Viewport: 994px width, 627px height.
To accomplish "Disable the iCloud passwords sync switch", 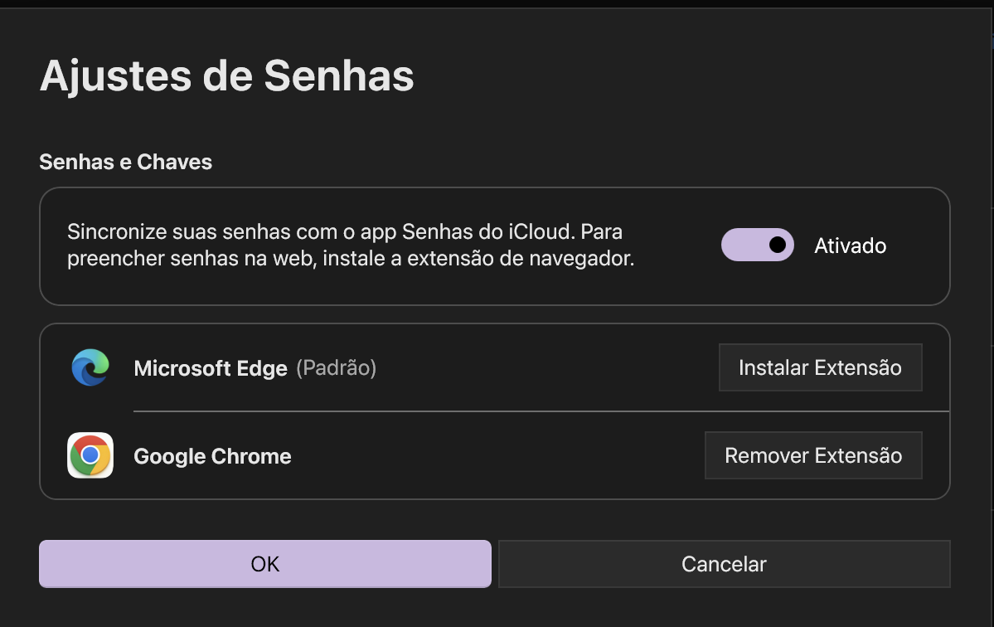I will point(757,245).
